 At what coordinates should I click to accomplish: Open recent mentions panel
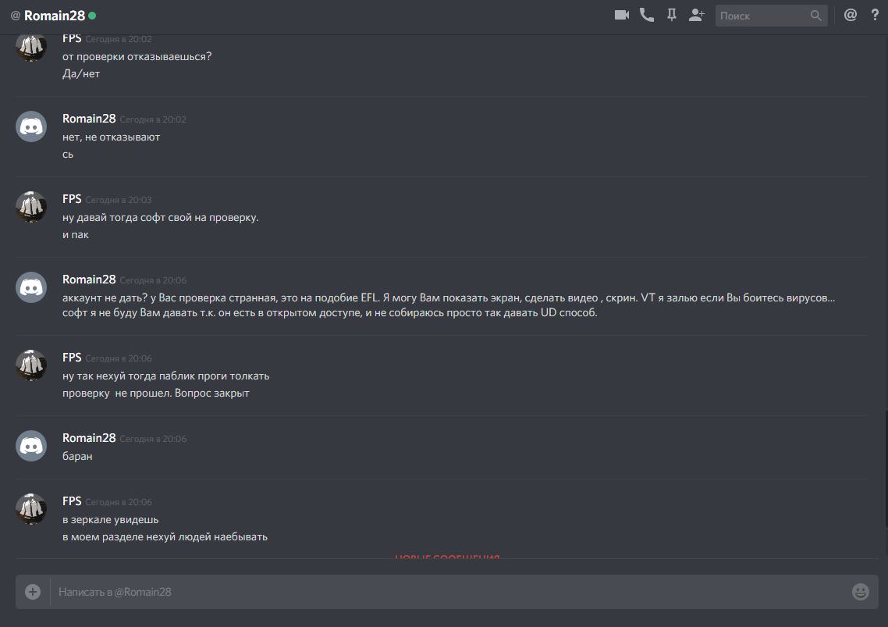coord(851,15)
